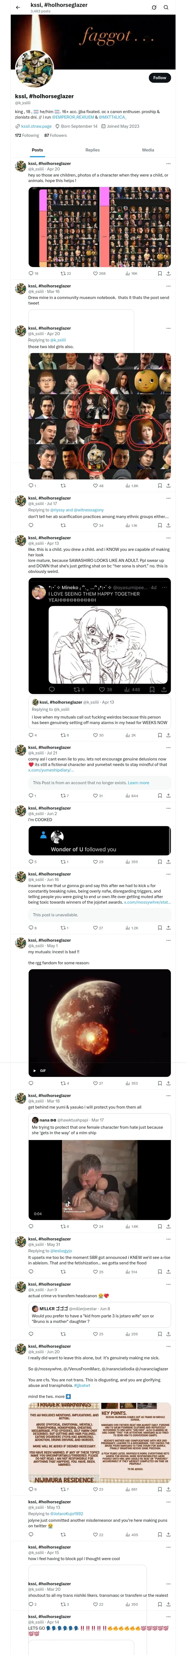Expand more options on the Jun 2 post
This screenshot has width=186, height=1655.
(169, 809)
